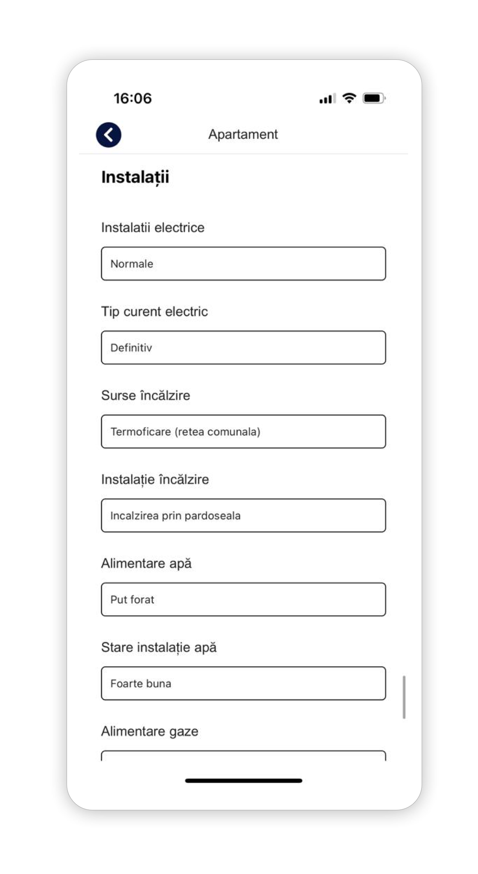Click the Surse încălzire label
Viewport: 478px width, 874px height.
click(146, 395)
